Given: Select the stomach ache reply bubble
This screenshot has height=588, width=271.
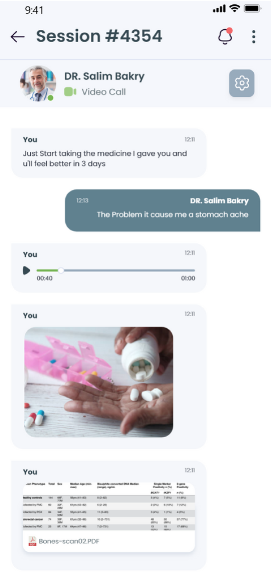Looking at the screenshot, I should click(x=162, y=210).
